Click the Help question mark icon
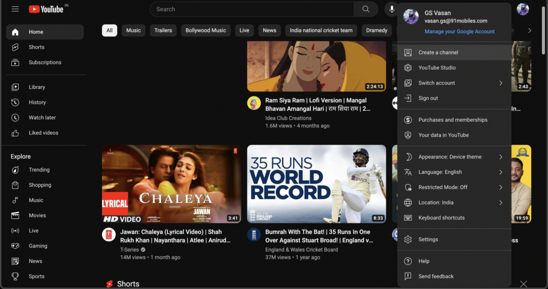Viewport: 548px width, 289px height. [408, 261]
